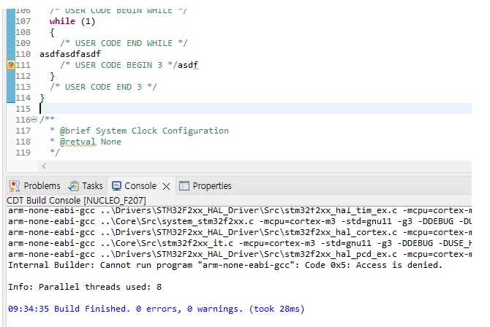Click the Console monitor icon
Viewport: 490px width, 327px height.
click(x=116, y=186)
